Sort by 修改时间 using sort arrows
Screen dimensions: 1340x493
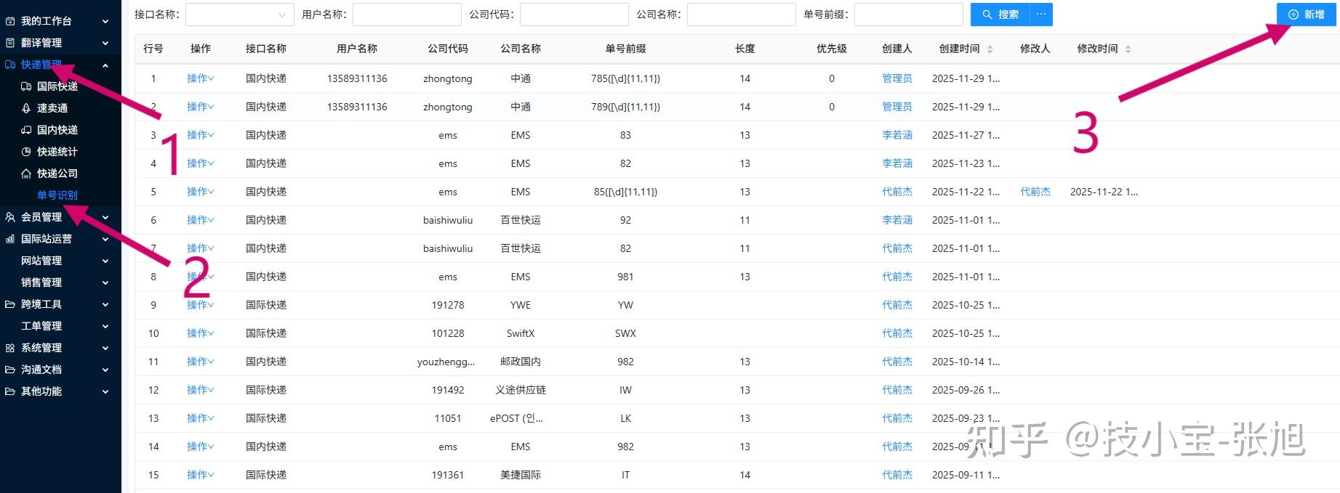point(1128,49)
